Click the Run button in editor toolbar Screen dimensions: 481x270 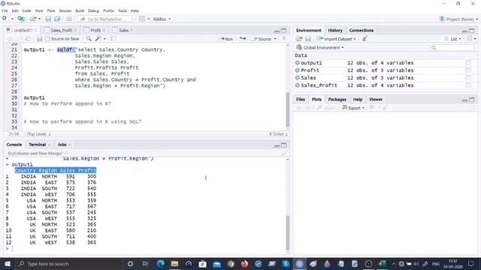point(225,39)
